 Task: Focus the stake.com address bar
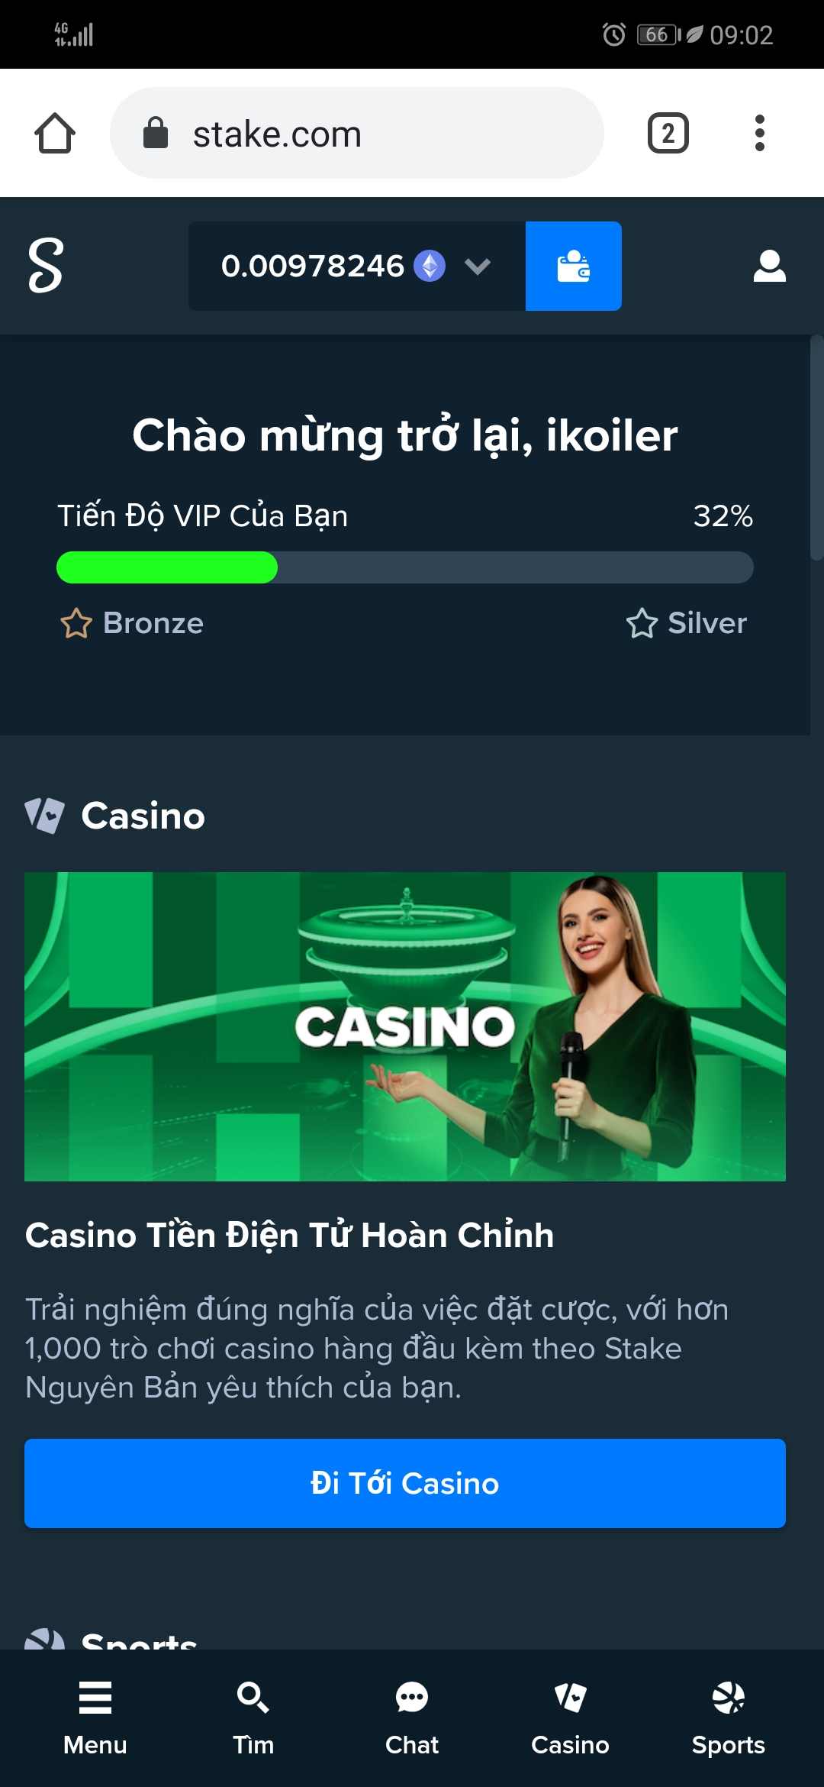point(357,133)
